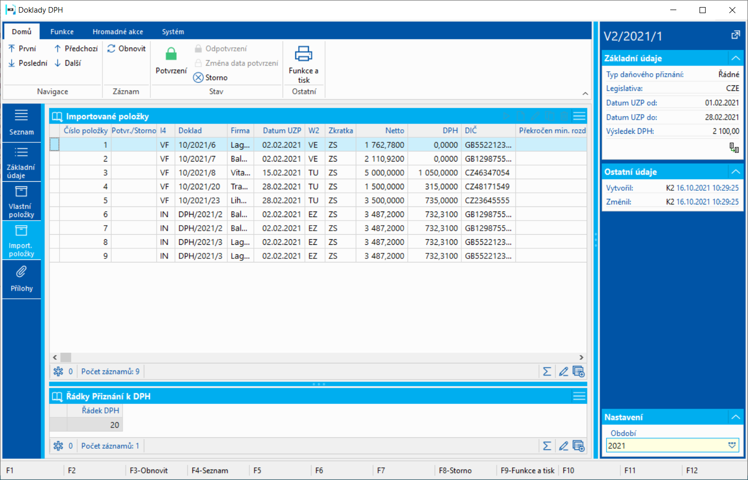Select Import. položky in the left sidebar

(21, 241)
